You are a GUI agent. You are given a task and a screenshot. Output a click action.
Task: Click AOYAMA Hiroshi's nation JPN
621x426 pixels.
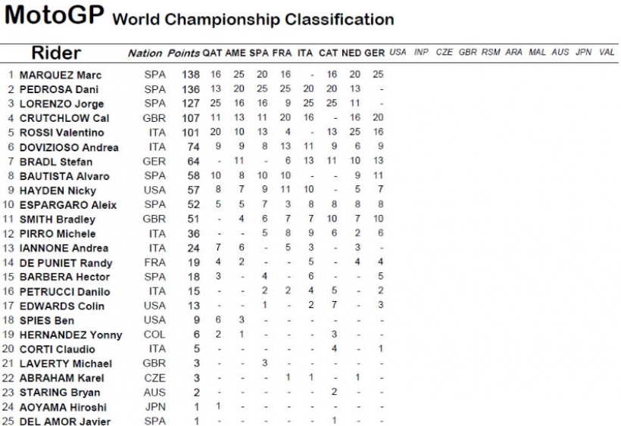(x=154, y=407)
